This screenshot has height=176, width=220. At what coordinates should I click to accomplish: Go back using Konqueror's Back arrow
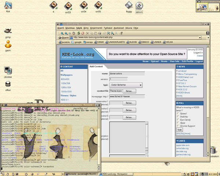coord(66,33)
